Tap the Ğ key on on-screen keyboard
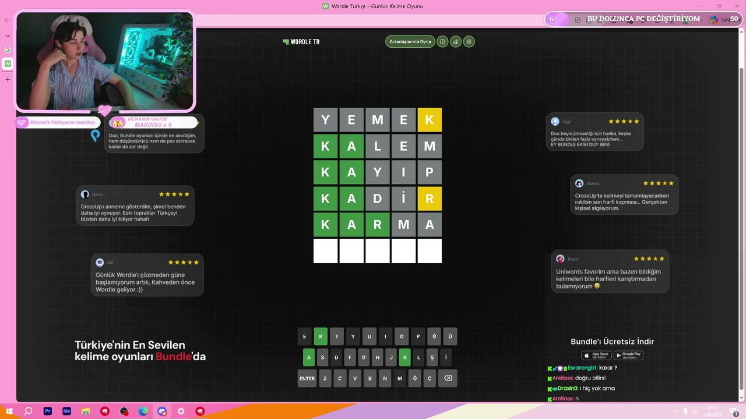Screen dimensions: 746x419 434,336
